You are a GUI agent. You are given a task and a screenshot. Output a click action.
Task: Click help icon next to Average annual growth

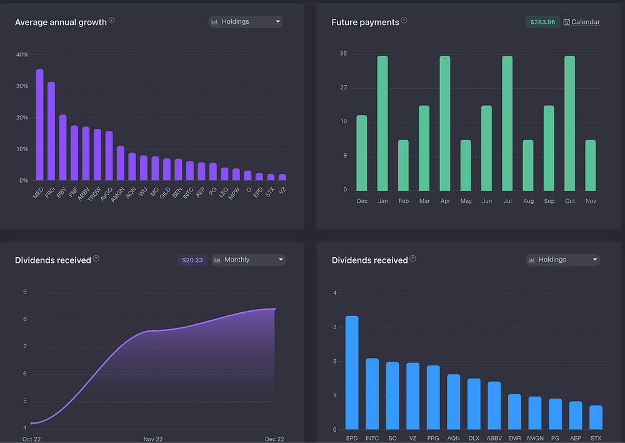pos(112,21)
